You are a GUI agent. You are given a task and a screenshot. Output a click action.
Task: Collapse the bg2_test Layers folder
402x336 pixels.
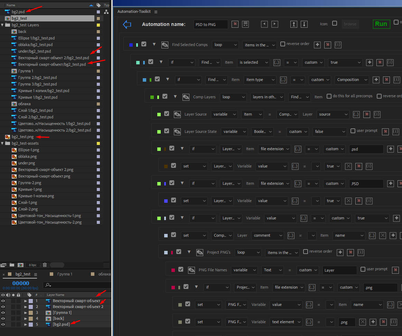[2, 25]
